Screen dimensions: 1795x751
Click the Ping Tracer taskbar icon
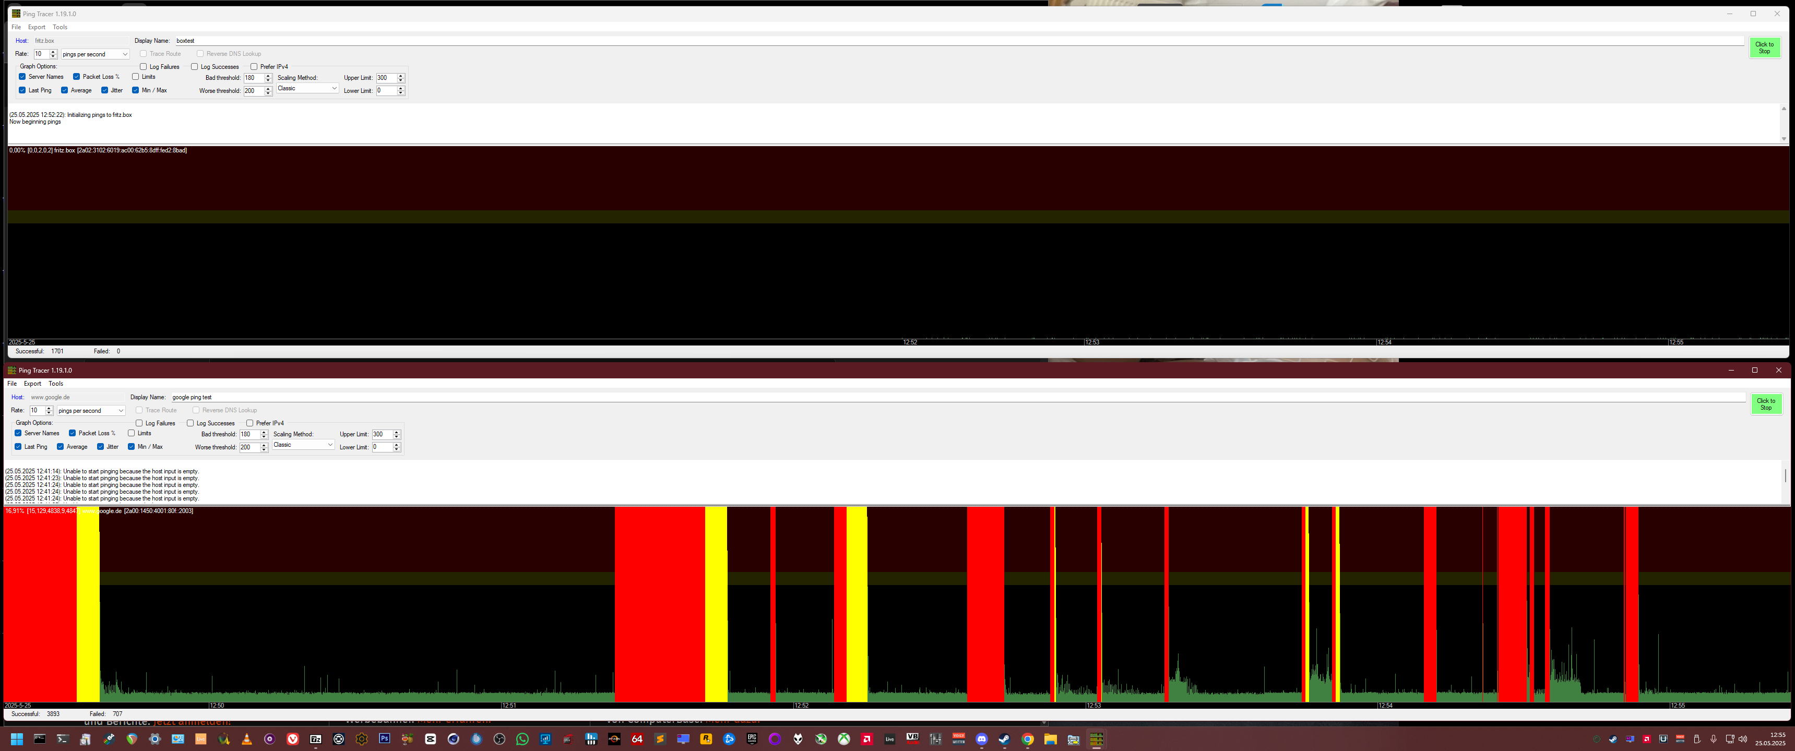pos(1096,739)
